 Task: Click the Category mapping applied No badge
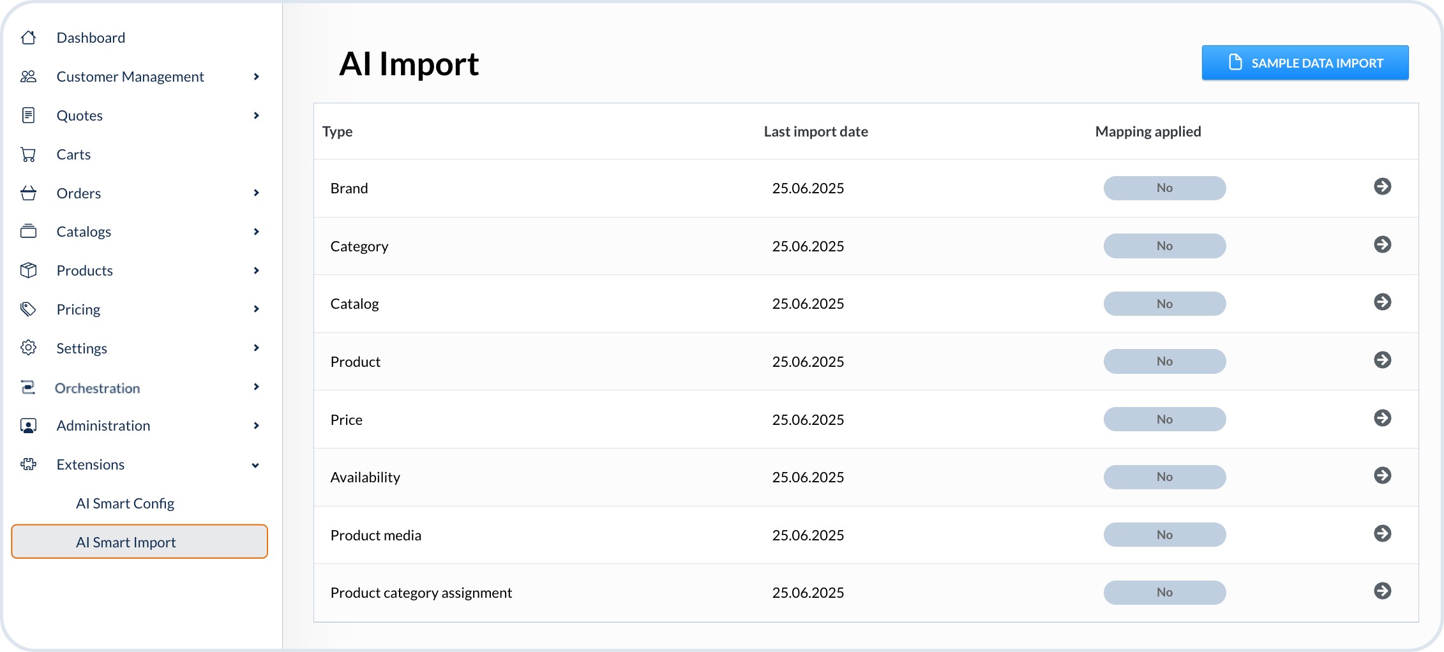(x=1164, y=246)
